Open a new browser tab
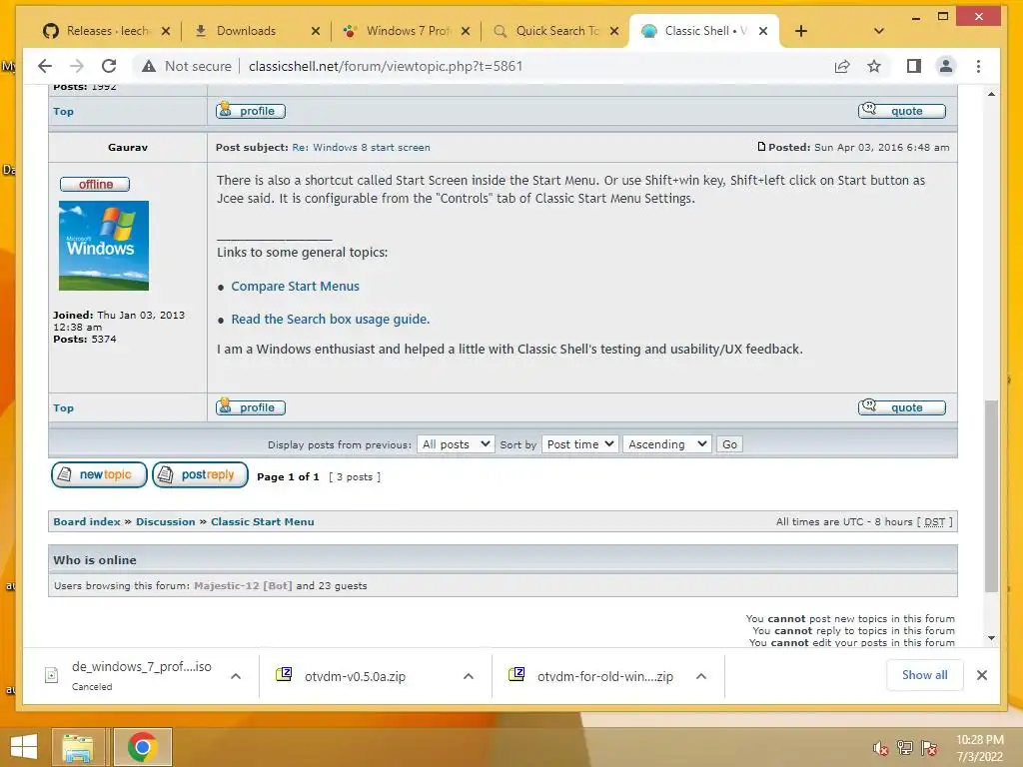Viewport: 1023px width, 767px height. coord(801,31)
